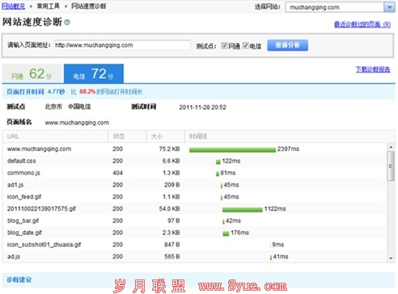The image size is (398, 294).
Task: Click the help icon beside 网站速度诊断
Action: [x=67, y=23]
